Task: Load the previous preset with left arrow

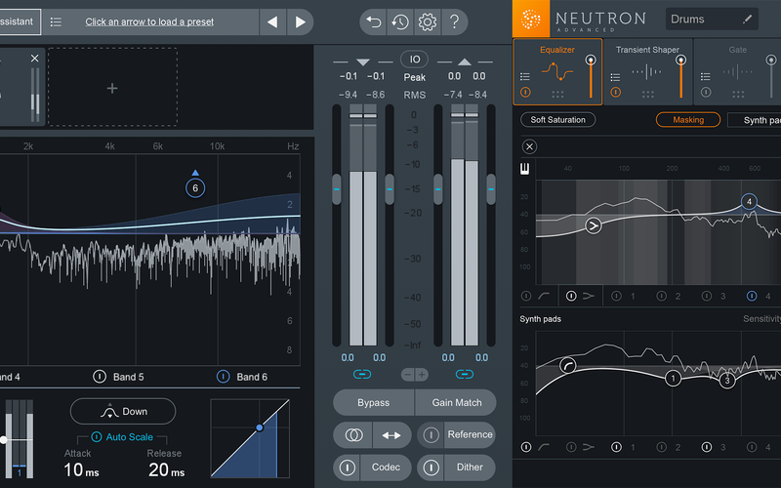Action: point(272,21)
